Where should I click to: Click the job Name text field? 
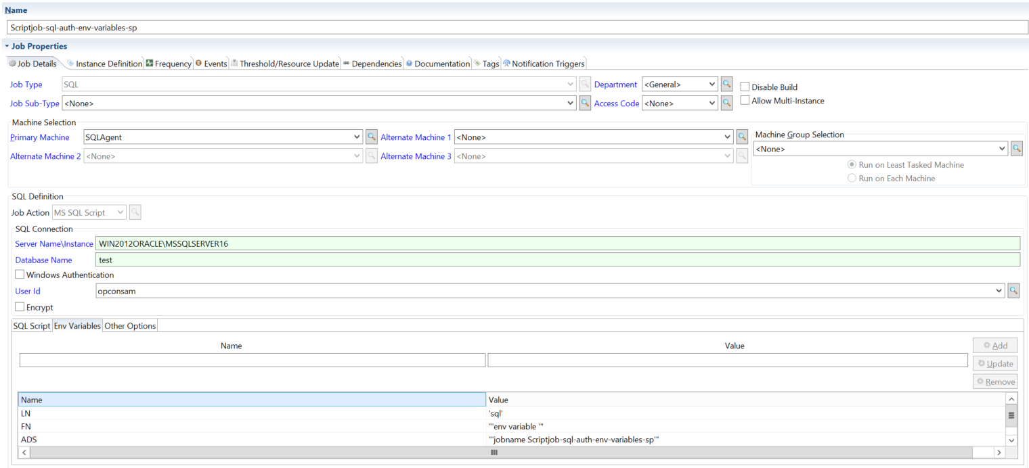click(x=517, y=28)
